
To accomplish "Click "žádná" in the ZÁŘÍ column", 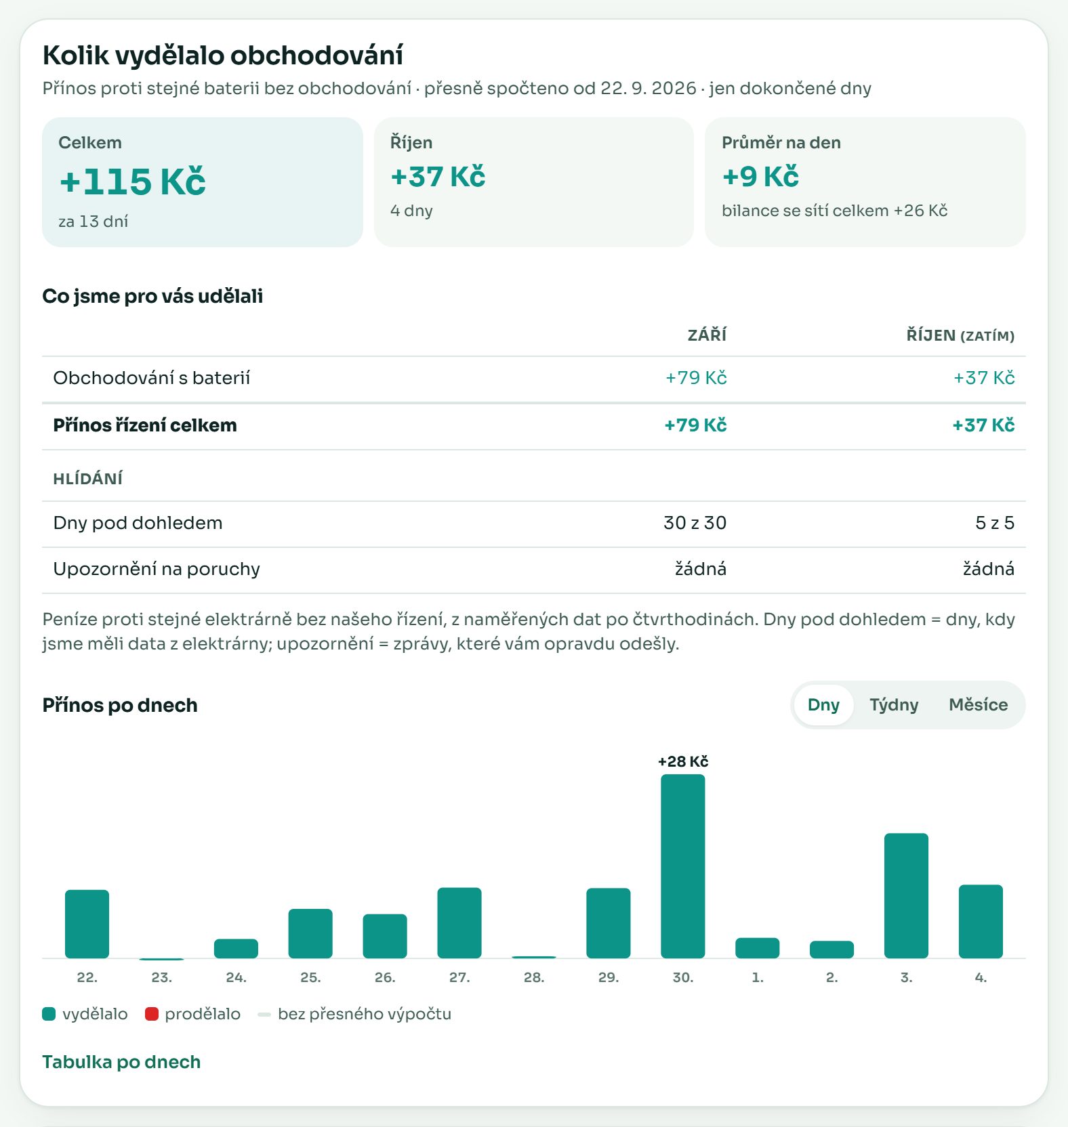I will (x=701, y=569).
